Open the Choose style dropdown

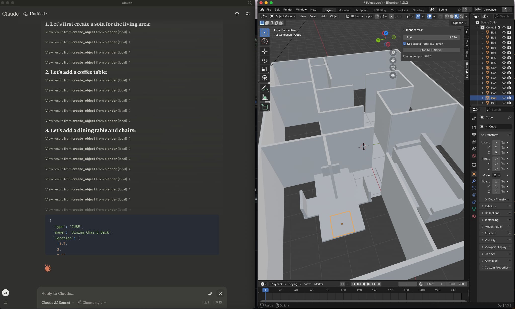tap(92, 302)
